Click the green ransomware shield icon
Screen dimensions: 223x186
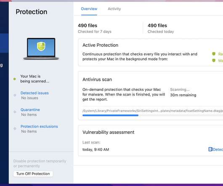[214, 54]
